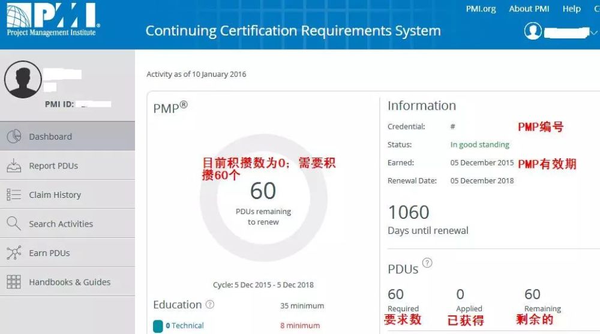
Task: Open the PMI.org link
Action: point(481,9)
